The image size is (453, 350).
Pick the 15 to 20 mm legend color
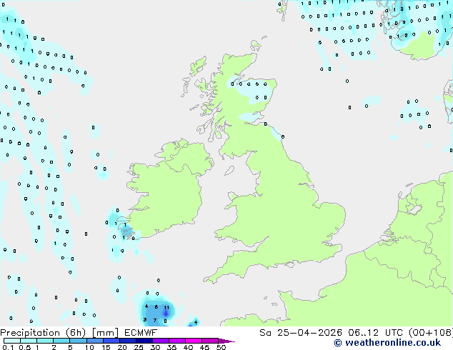click(111, 341)
